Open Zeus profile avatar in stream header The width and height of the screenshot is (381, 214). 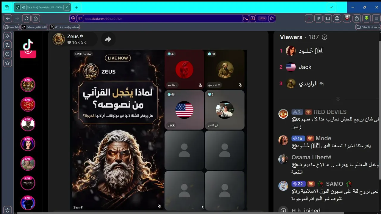[x=59, y=39]
